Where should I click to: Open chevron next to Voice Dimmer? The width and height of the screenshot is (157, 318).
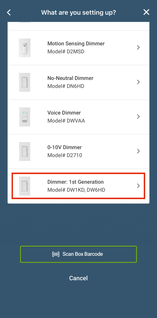(x=138, y=116)
